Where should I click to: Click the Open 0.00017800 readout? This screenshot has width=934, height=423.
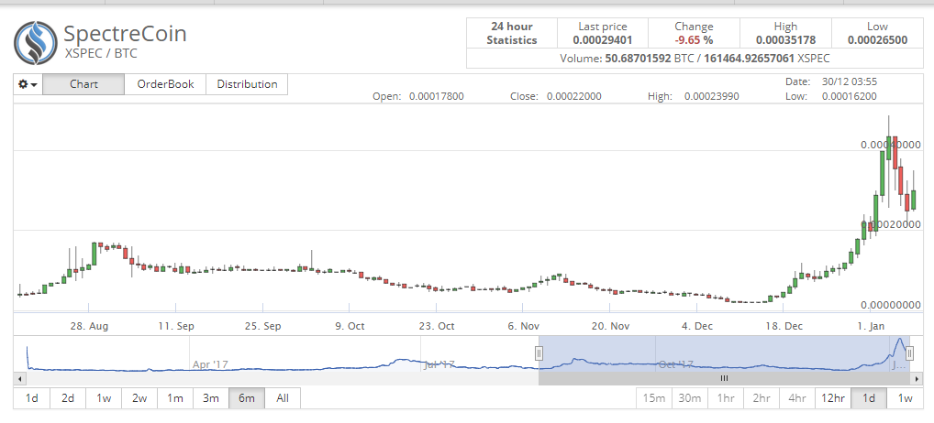pyautogui.click(x=418, y=96)
